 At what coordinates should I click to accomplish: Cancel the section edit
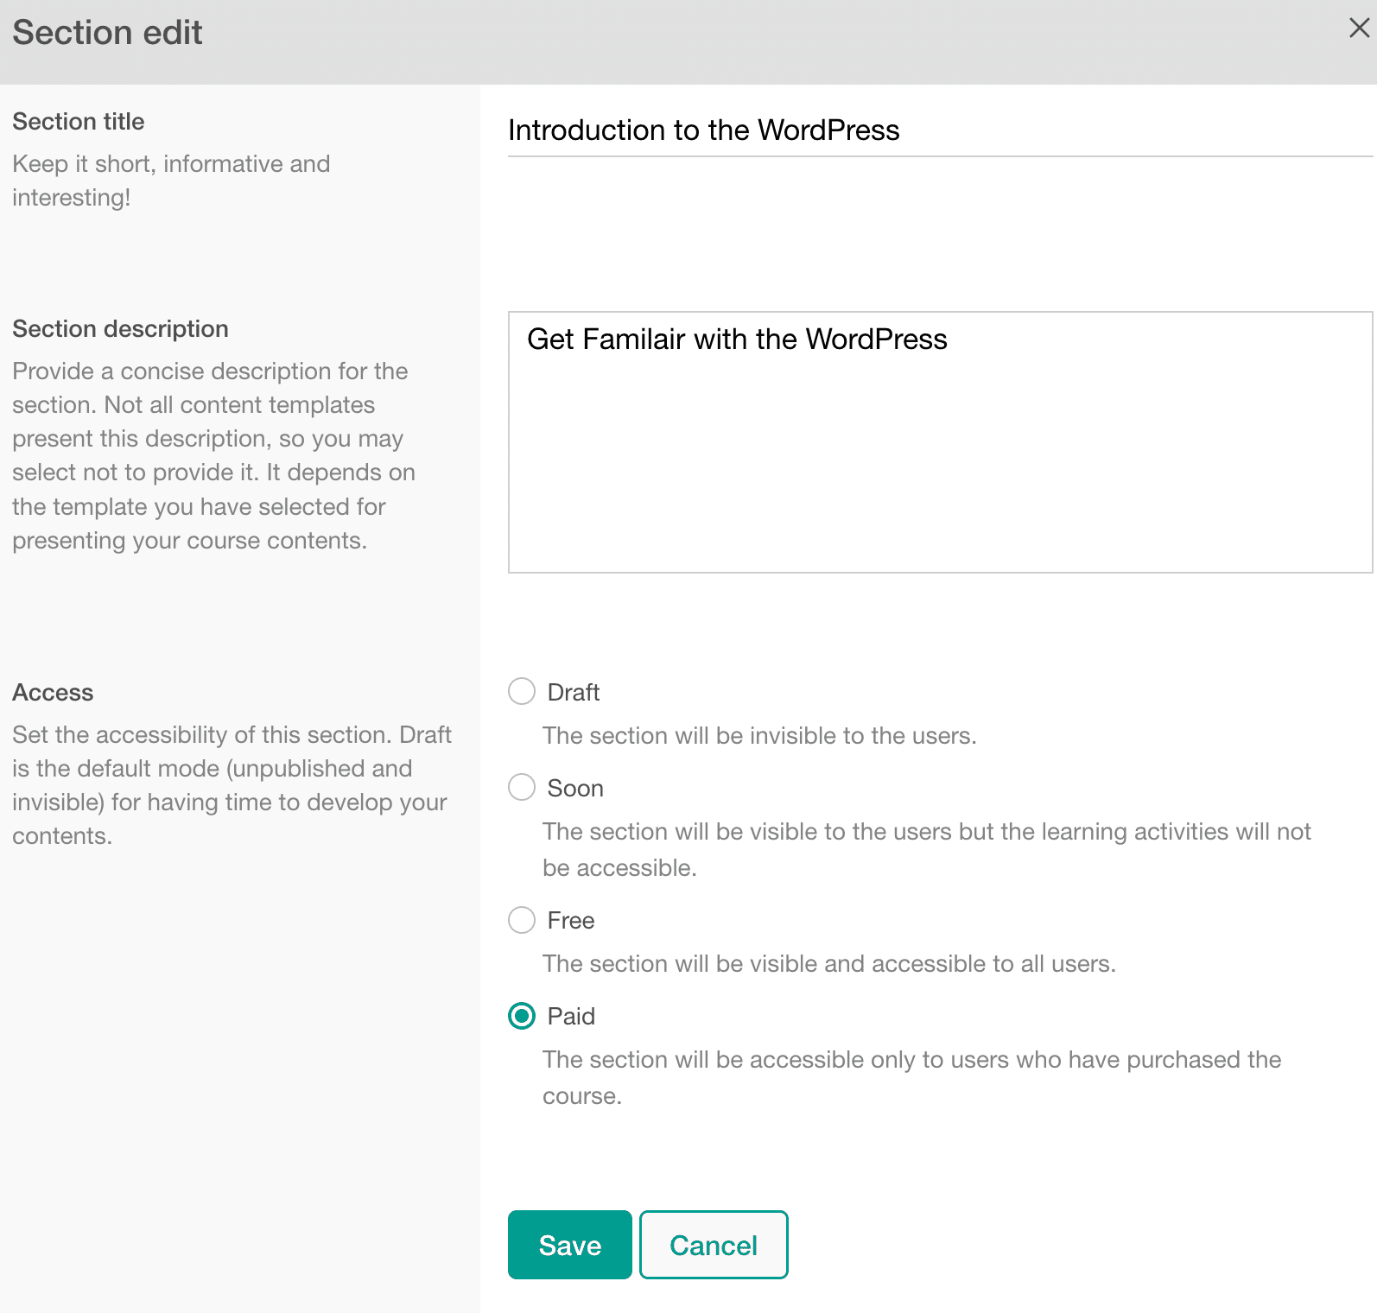pos(713,1245)
